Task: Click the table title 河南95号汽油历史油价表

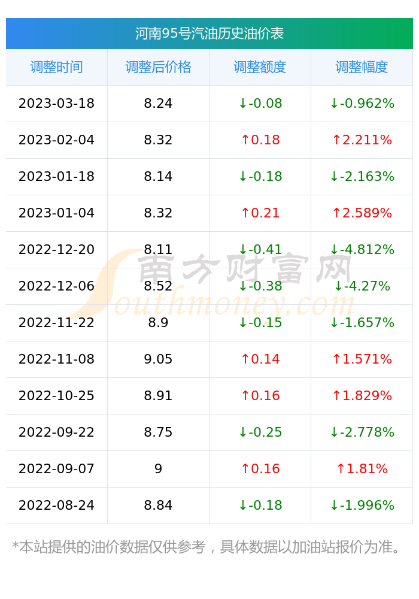Action: pos(209,34)
